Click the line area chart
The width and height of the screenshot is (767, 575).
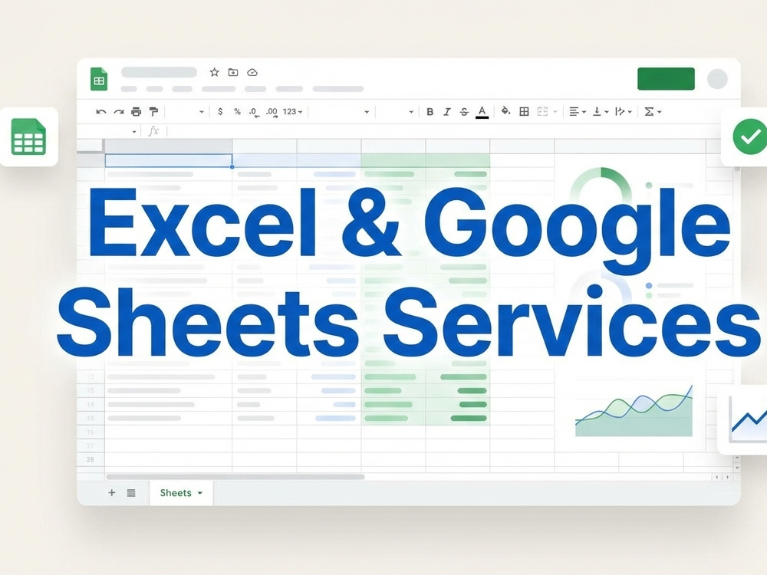pyautogui.click(x=634, y=411)
